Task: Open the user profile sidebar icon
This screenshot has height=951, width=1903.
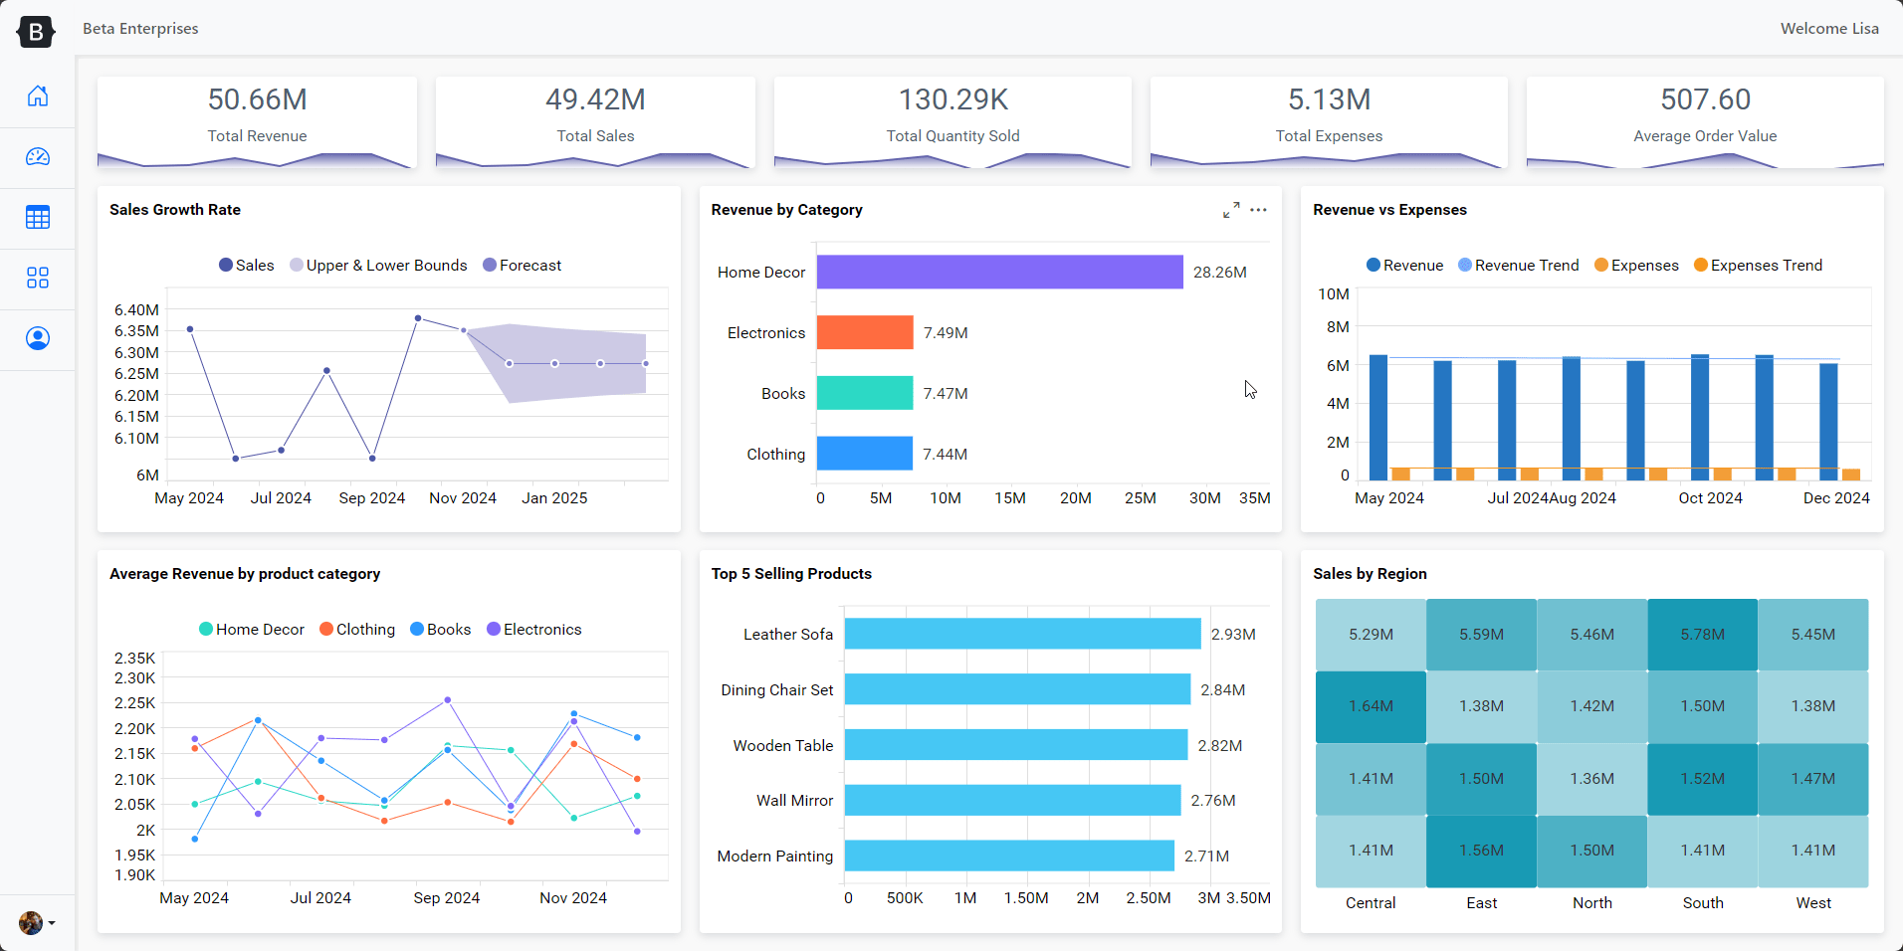Action: (x=38, y=339)
